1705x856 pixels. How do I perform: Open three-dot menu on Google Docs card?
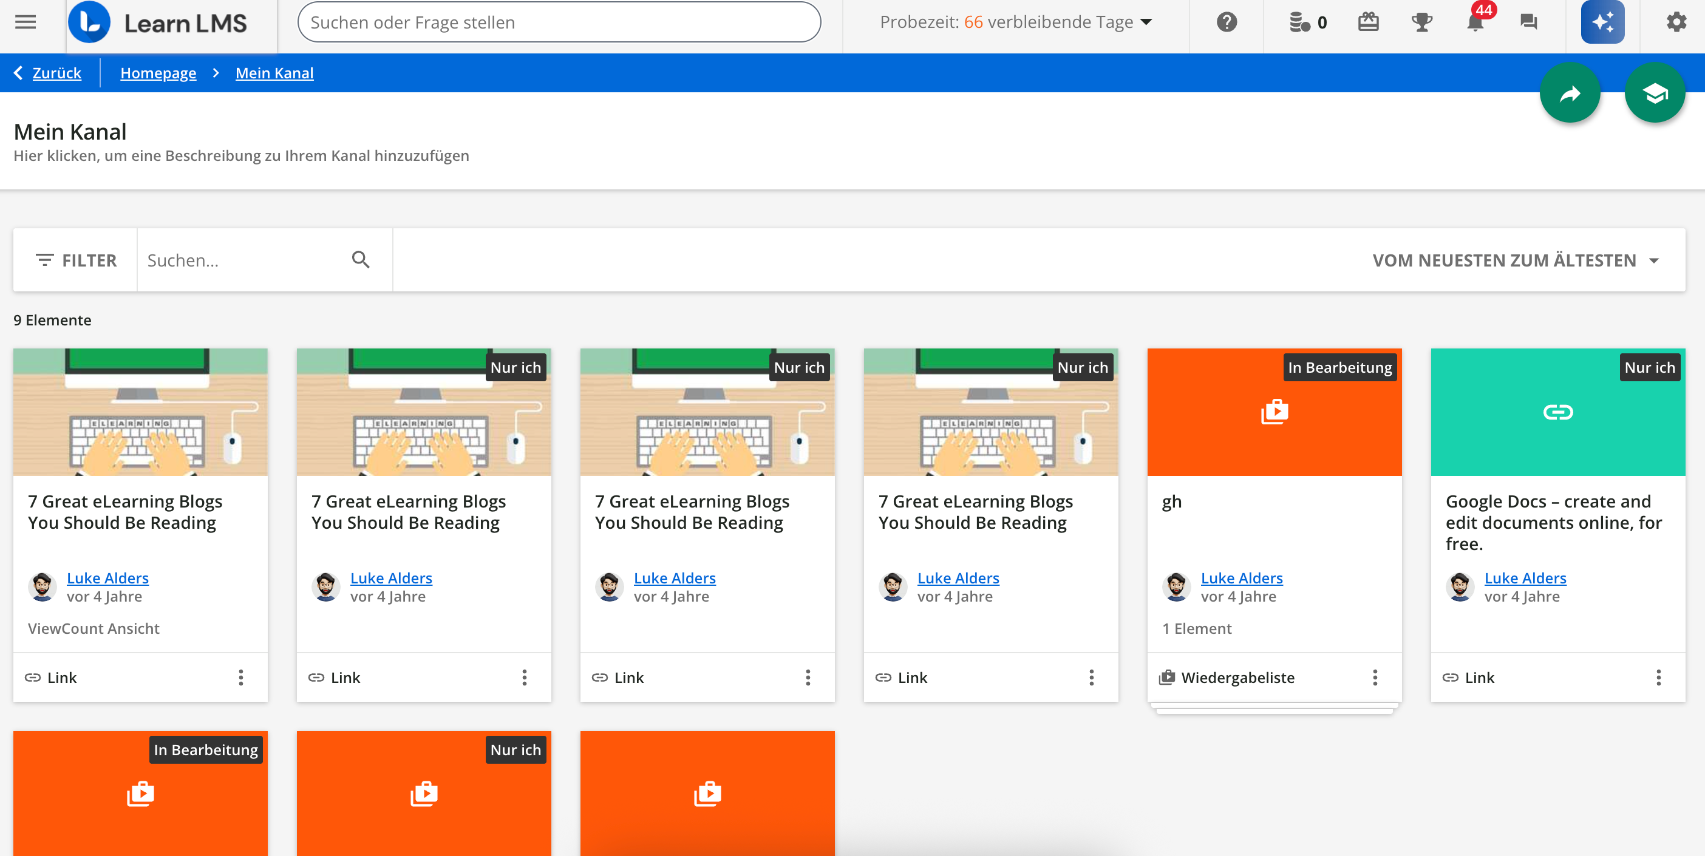(1658, 678)
